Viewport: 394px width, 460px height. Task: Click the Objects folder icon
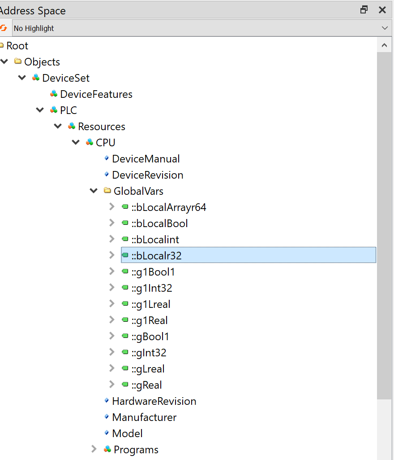18,61
